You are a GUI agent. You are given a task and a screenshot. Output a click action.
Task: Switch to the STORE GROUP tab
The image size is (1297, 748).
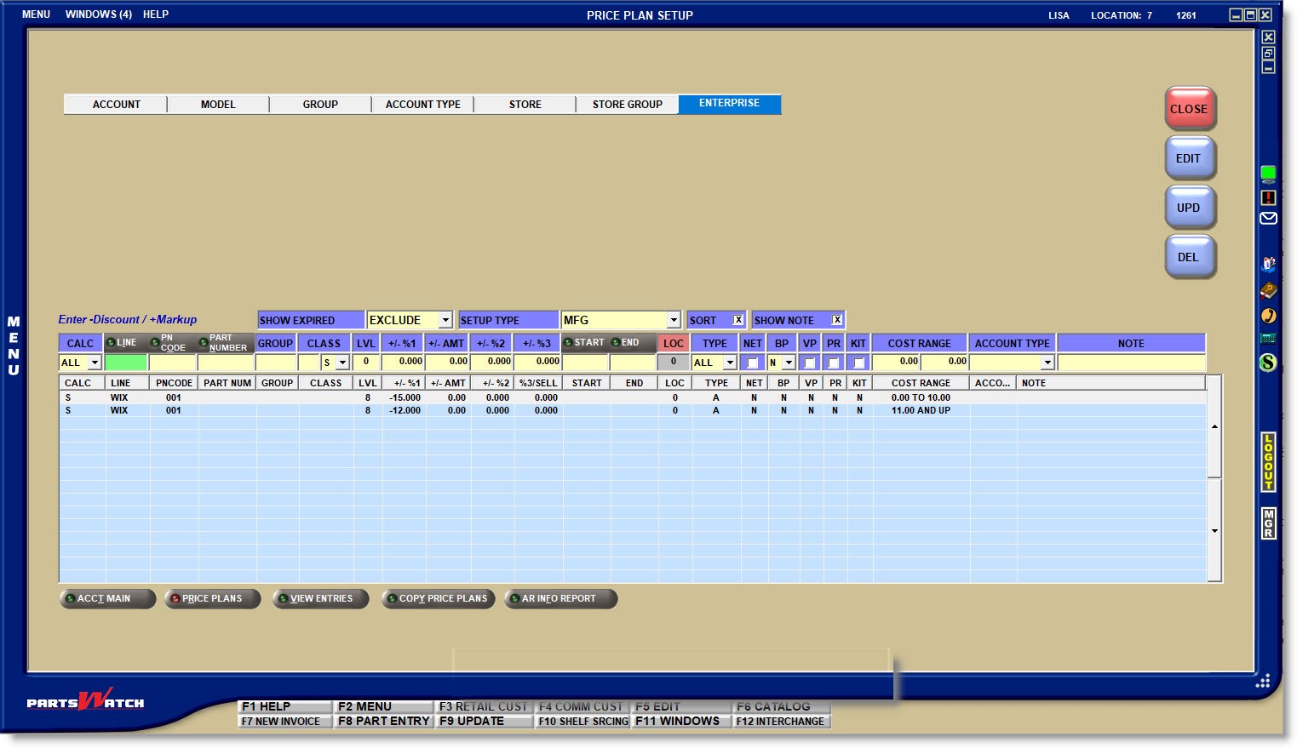(627, 105)
